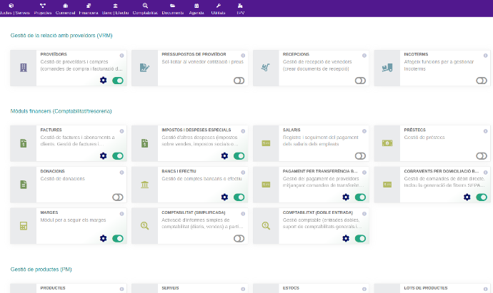
Task: Open settings gear for Proveïdors module
Action: coord(103,81)
